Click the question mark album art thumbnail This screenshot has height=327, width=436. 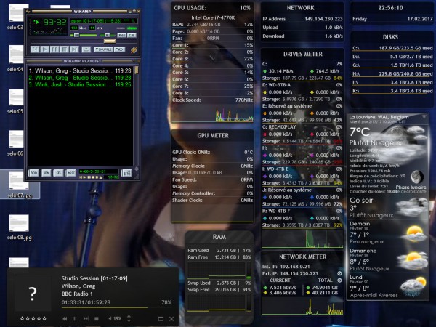[x=33, y=293]
